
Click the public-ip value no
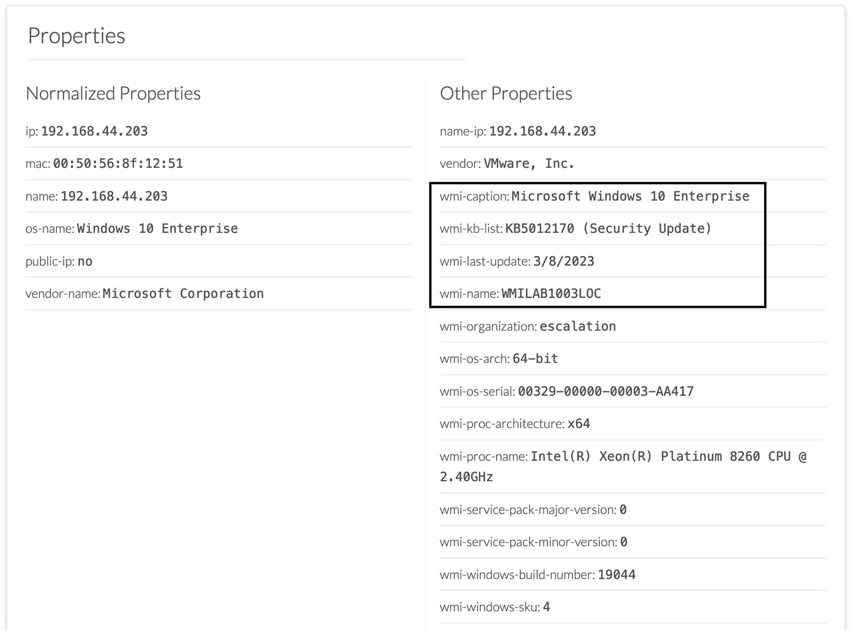[x=85, y=261]
